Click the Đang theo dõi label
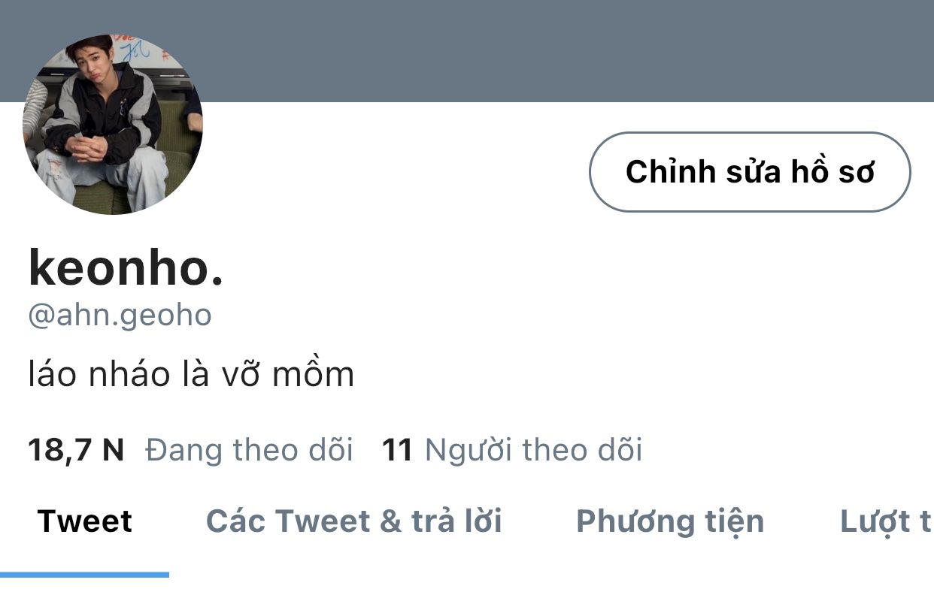The height and width of the screenshot is (616, 934). click(249, 450)
